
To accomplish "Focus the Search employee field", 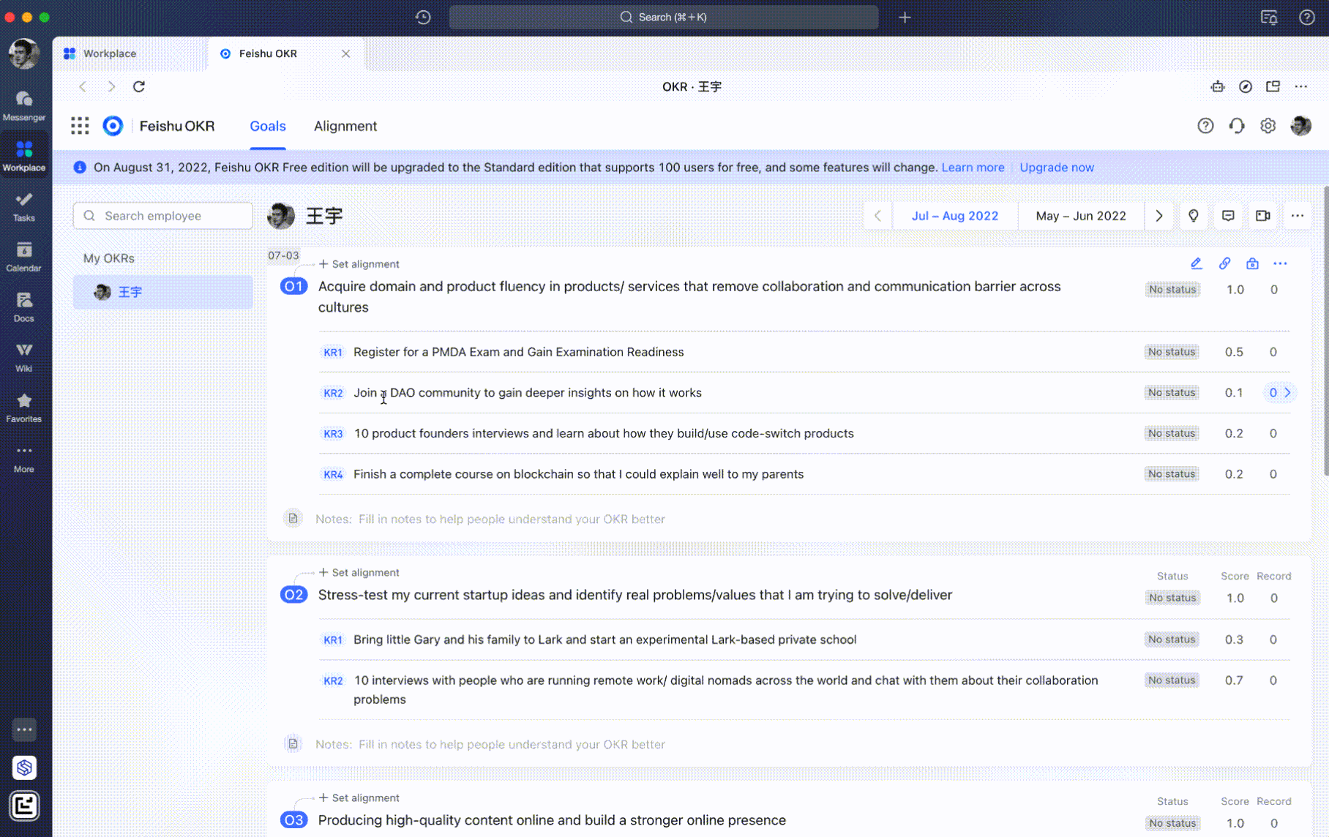I will pyautogui.click(x=162, y=216).
